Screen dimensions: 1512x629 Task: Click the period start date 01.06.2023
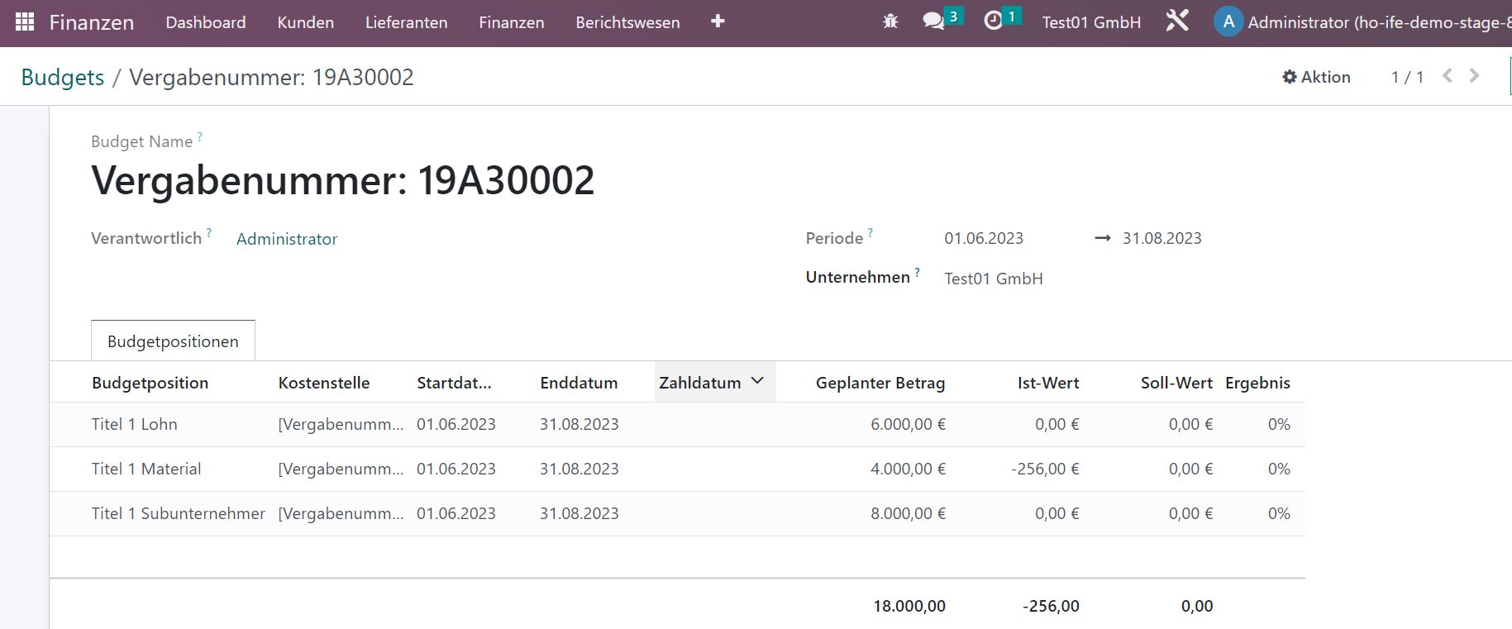coord(984,238)
